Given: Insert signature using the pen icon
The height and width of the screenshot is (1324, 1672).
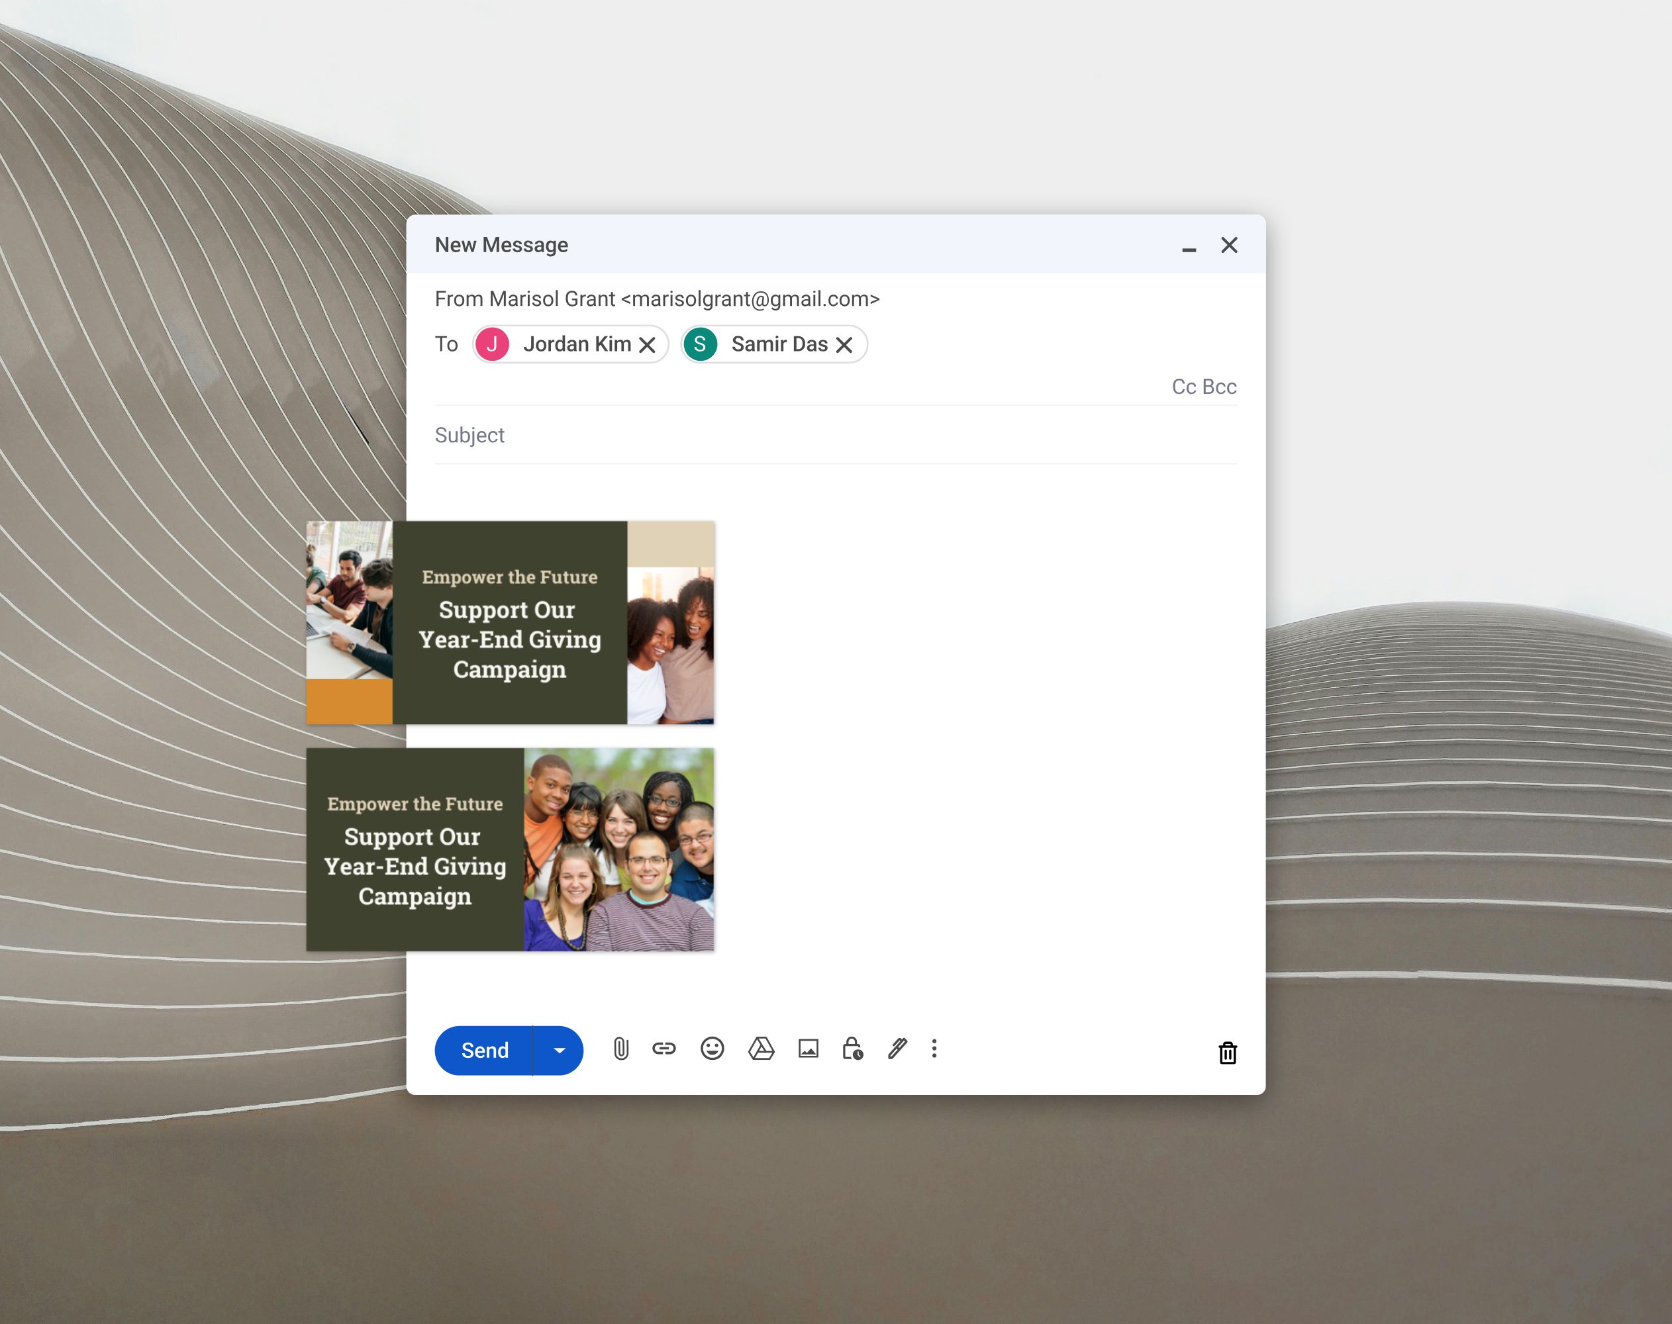Looking at the screenshot, I should click(x=897, y=1049).
